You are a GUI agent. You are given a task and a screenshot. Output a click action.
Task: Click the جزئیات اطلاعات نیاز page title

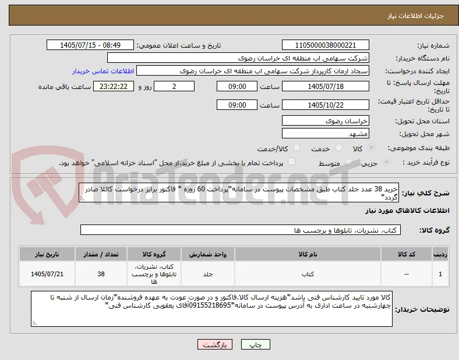click(x=416, y=16)
